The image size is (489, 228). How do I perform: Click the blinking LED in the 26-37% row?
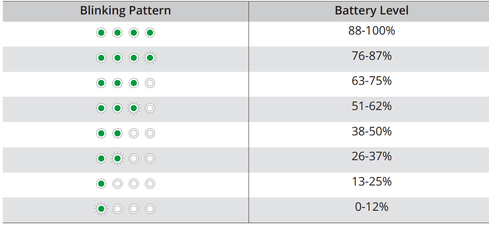[117, 159]
